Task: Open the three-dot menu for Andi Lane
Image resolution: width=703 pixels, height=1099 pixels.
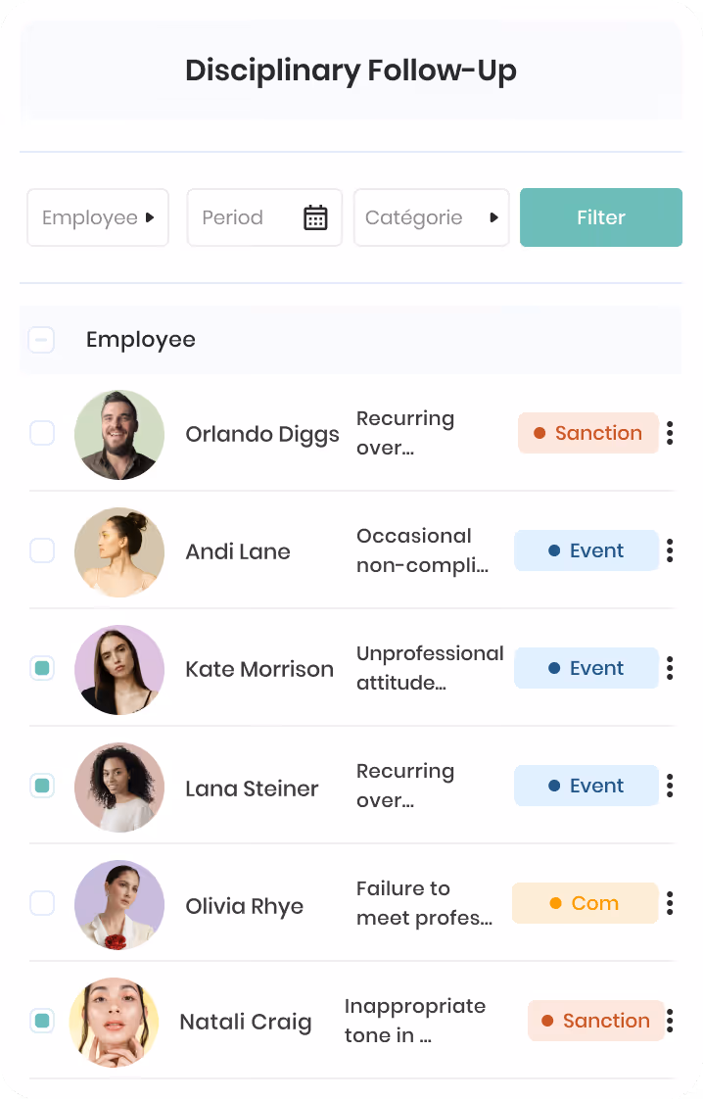Action: click(670, 550)
